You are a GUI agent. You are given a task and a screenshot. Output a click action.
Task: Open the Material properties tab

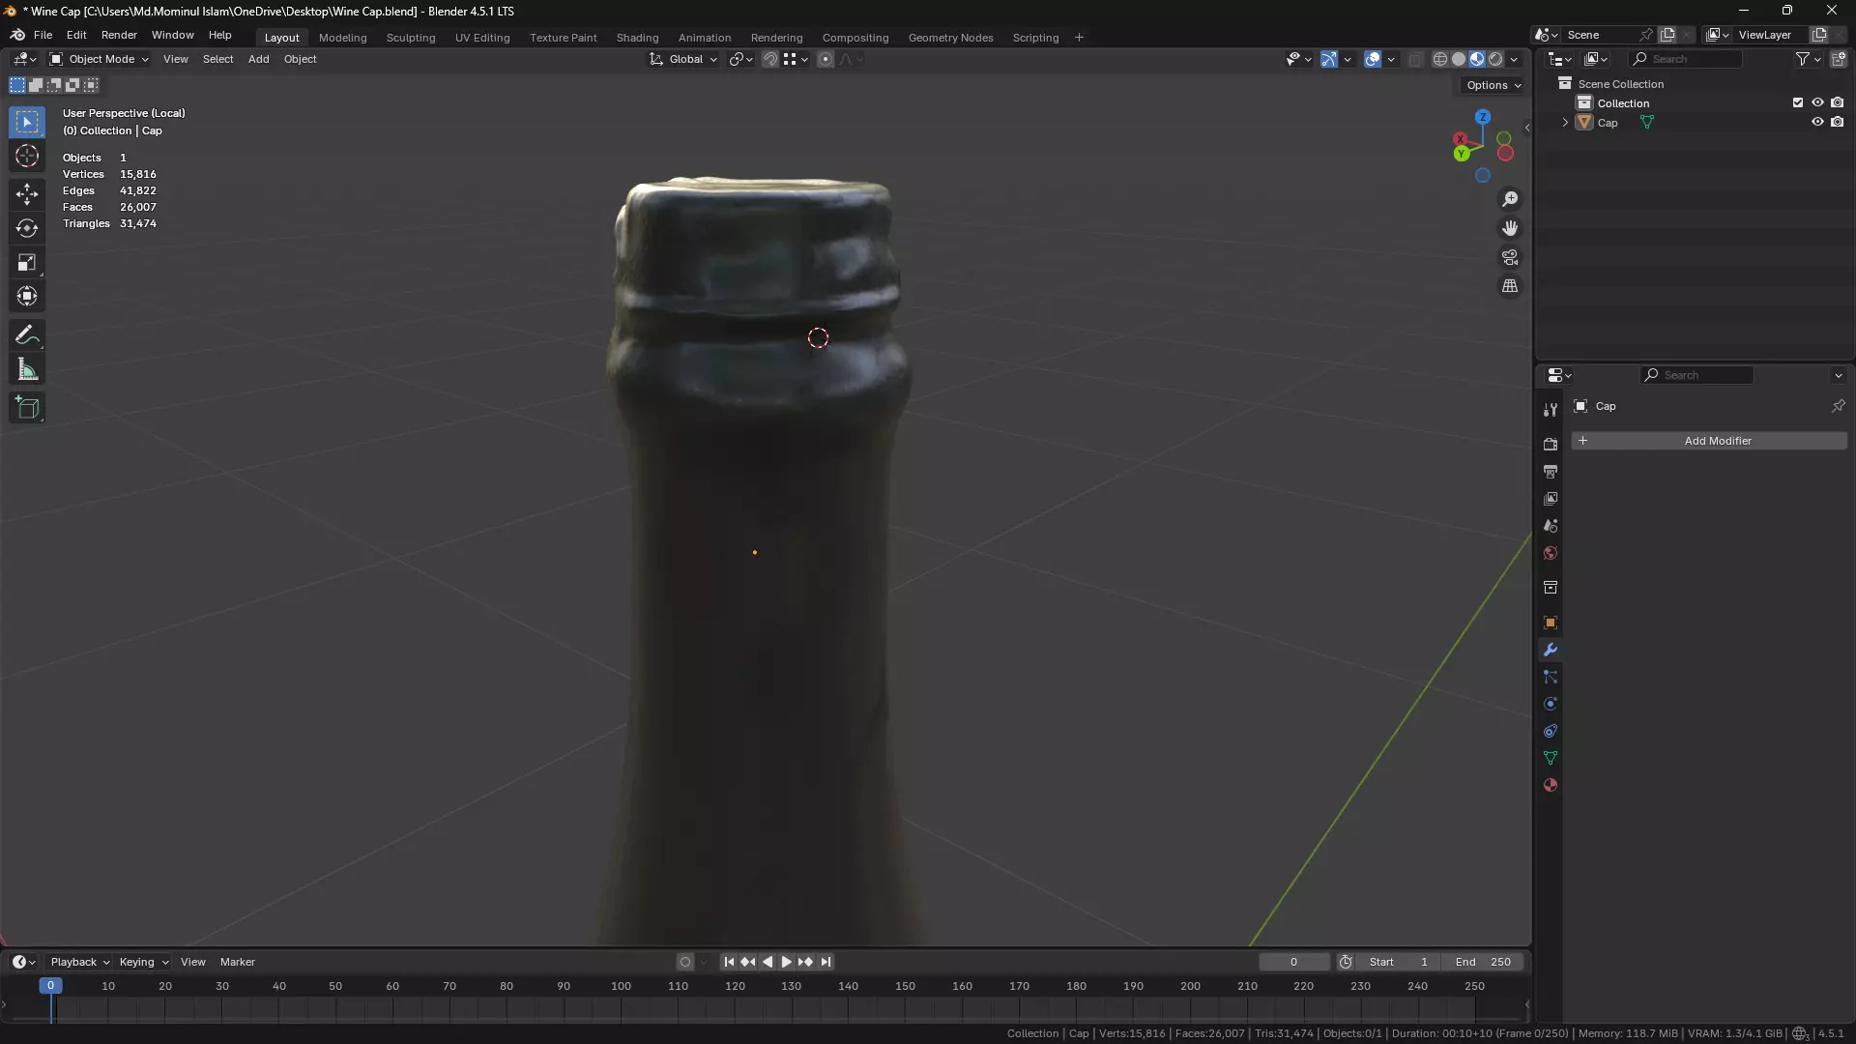coord(1551,785)
